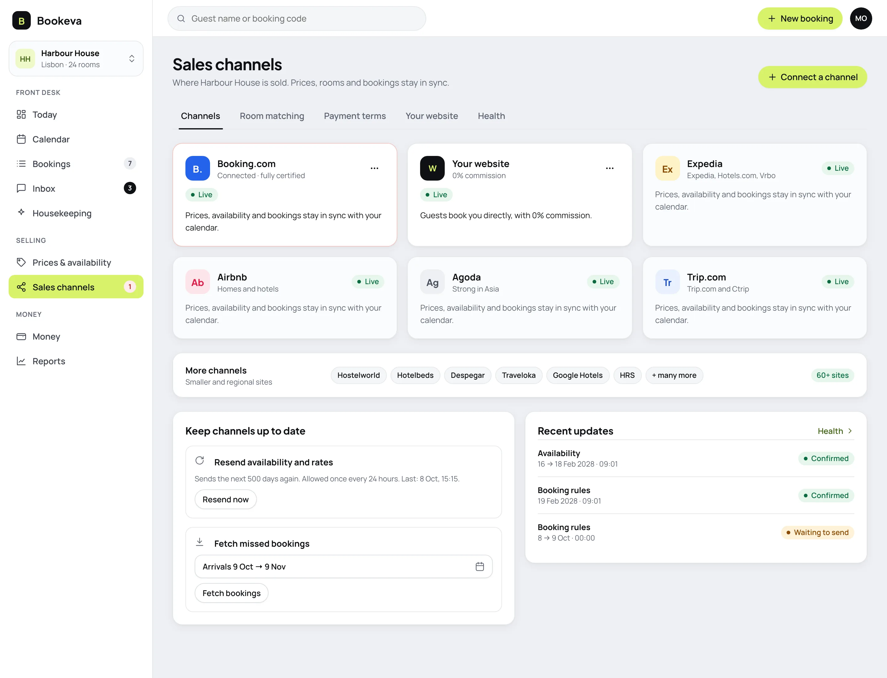Click the Inbox speech bubble icon

[21, 189]
